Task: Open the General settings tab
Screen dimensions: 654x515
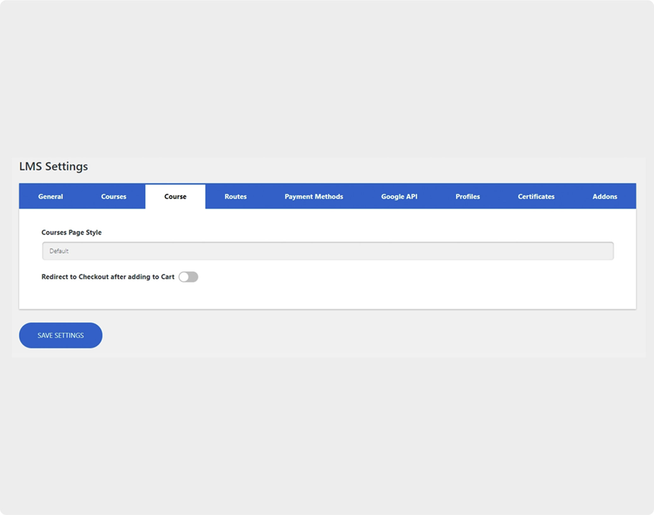Action: click(x=51, y=196)
